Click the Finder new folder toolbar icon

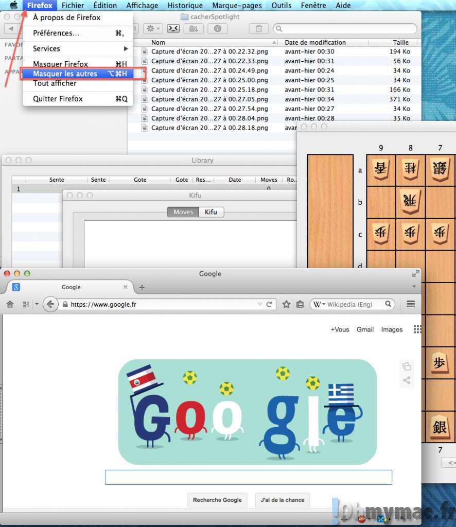click(194, 29)
